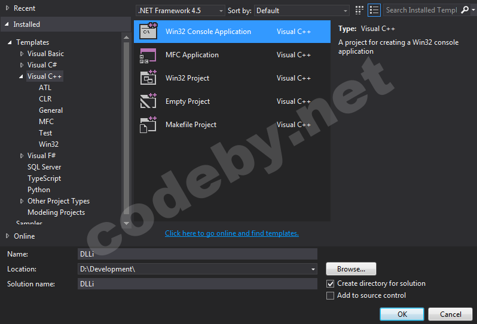Expand the Visual C# node
The image size is (477, 324).
pyautogui.click(x=22, y=65)
